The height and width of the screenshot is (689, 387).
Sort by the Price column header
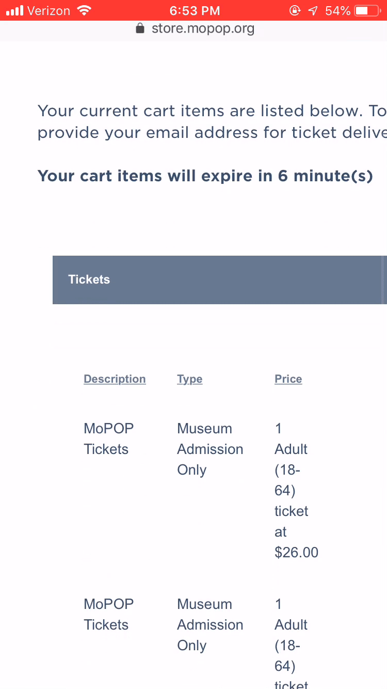click(288, 379)
